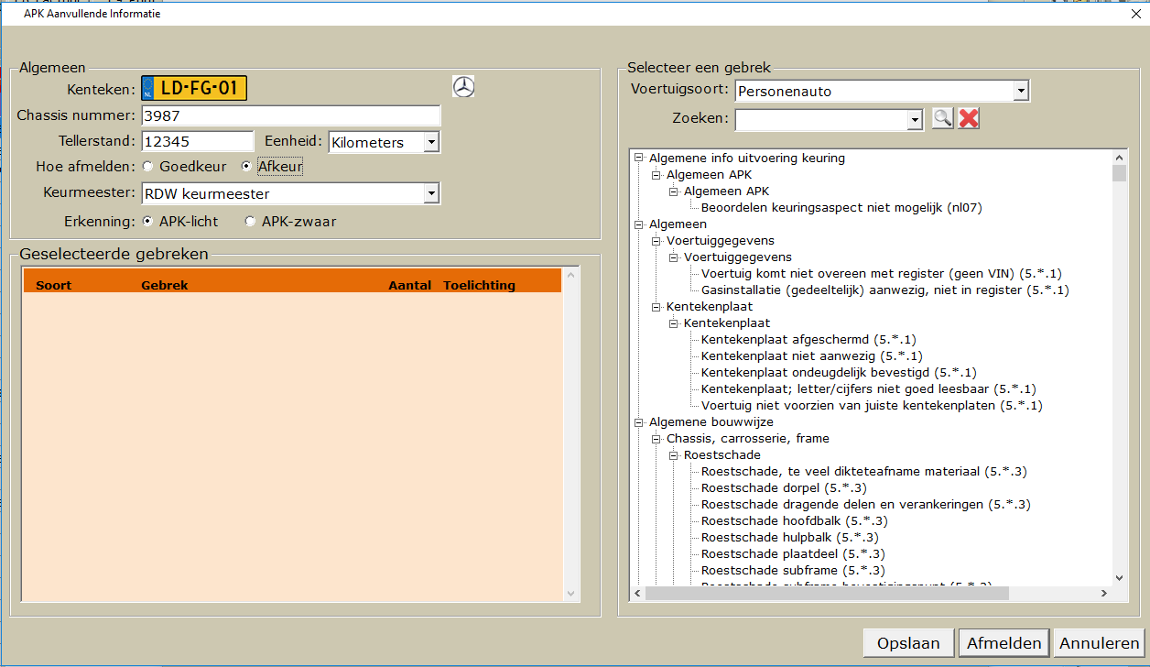Click the Annuleren button
The image size is (1150, 667).
(x=1100, y=643)
